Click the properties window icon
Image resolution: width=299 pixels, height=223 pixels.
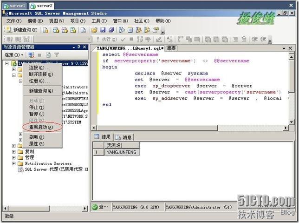point(156,30)
